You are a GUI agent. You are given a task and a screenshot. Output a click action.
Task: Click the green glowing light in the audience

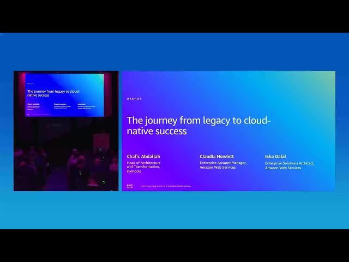(x=103, y=182)
